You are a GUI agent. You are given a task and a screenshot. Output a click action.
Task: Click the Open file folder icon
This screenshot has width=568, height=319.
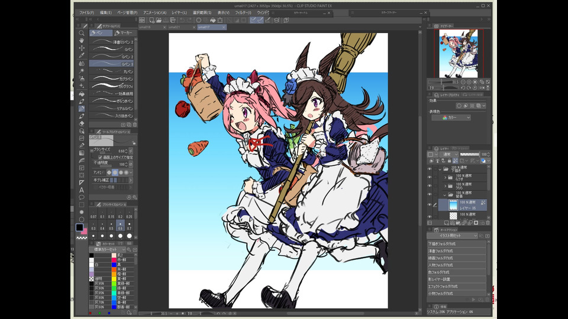[x=159, y=20]
